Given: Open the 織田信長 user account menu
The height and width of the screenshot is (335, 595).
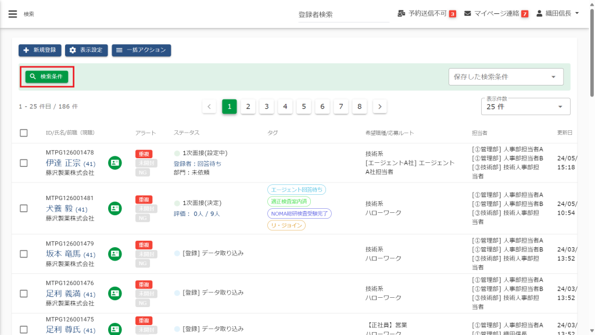Looking at the screenshot, I should [558, 13].
